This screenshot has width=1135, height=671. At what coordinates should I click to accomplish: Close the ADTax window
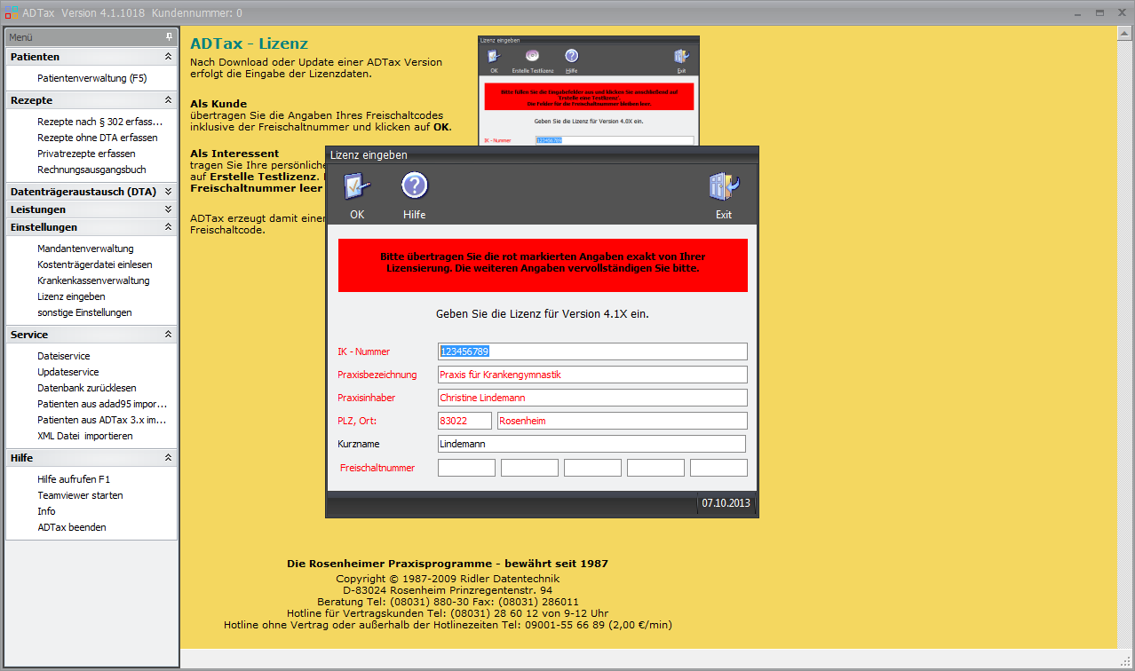(1121, 13)
